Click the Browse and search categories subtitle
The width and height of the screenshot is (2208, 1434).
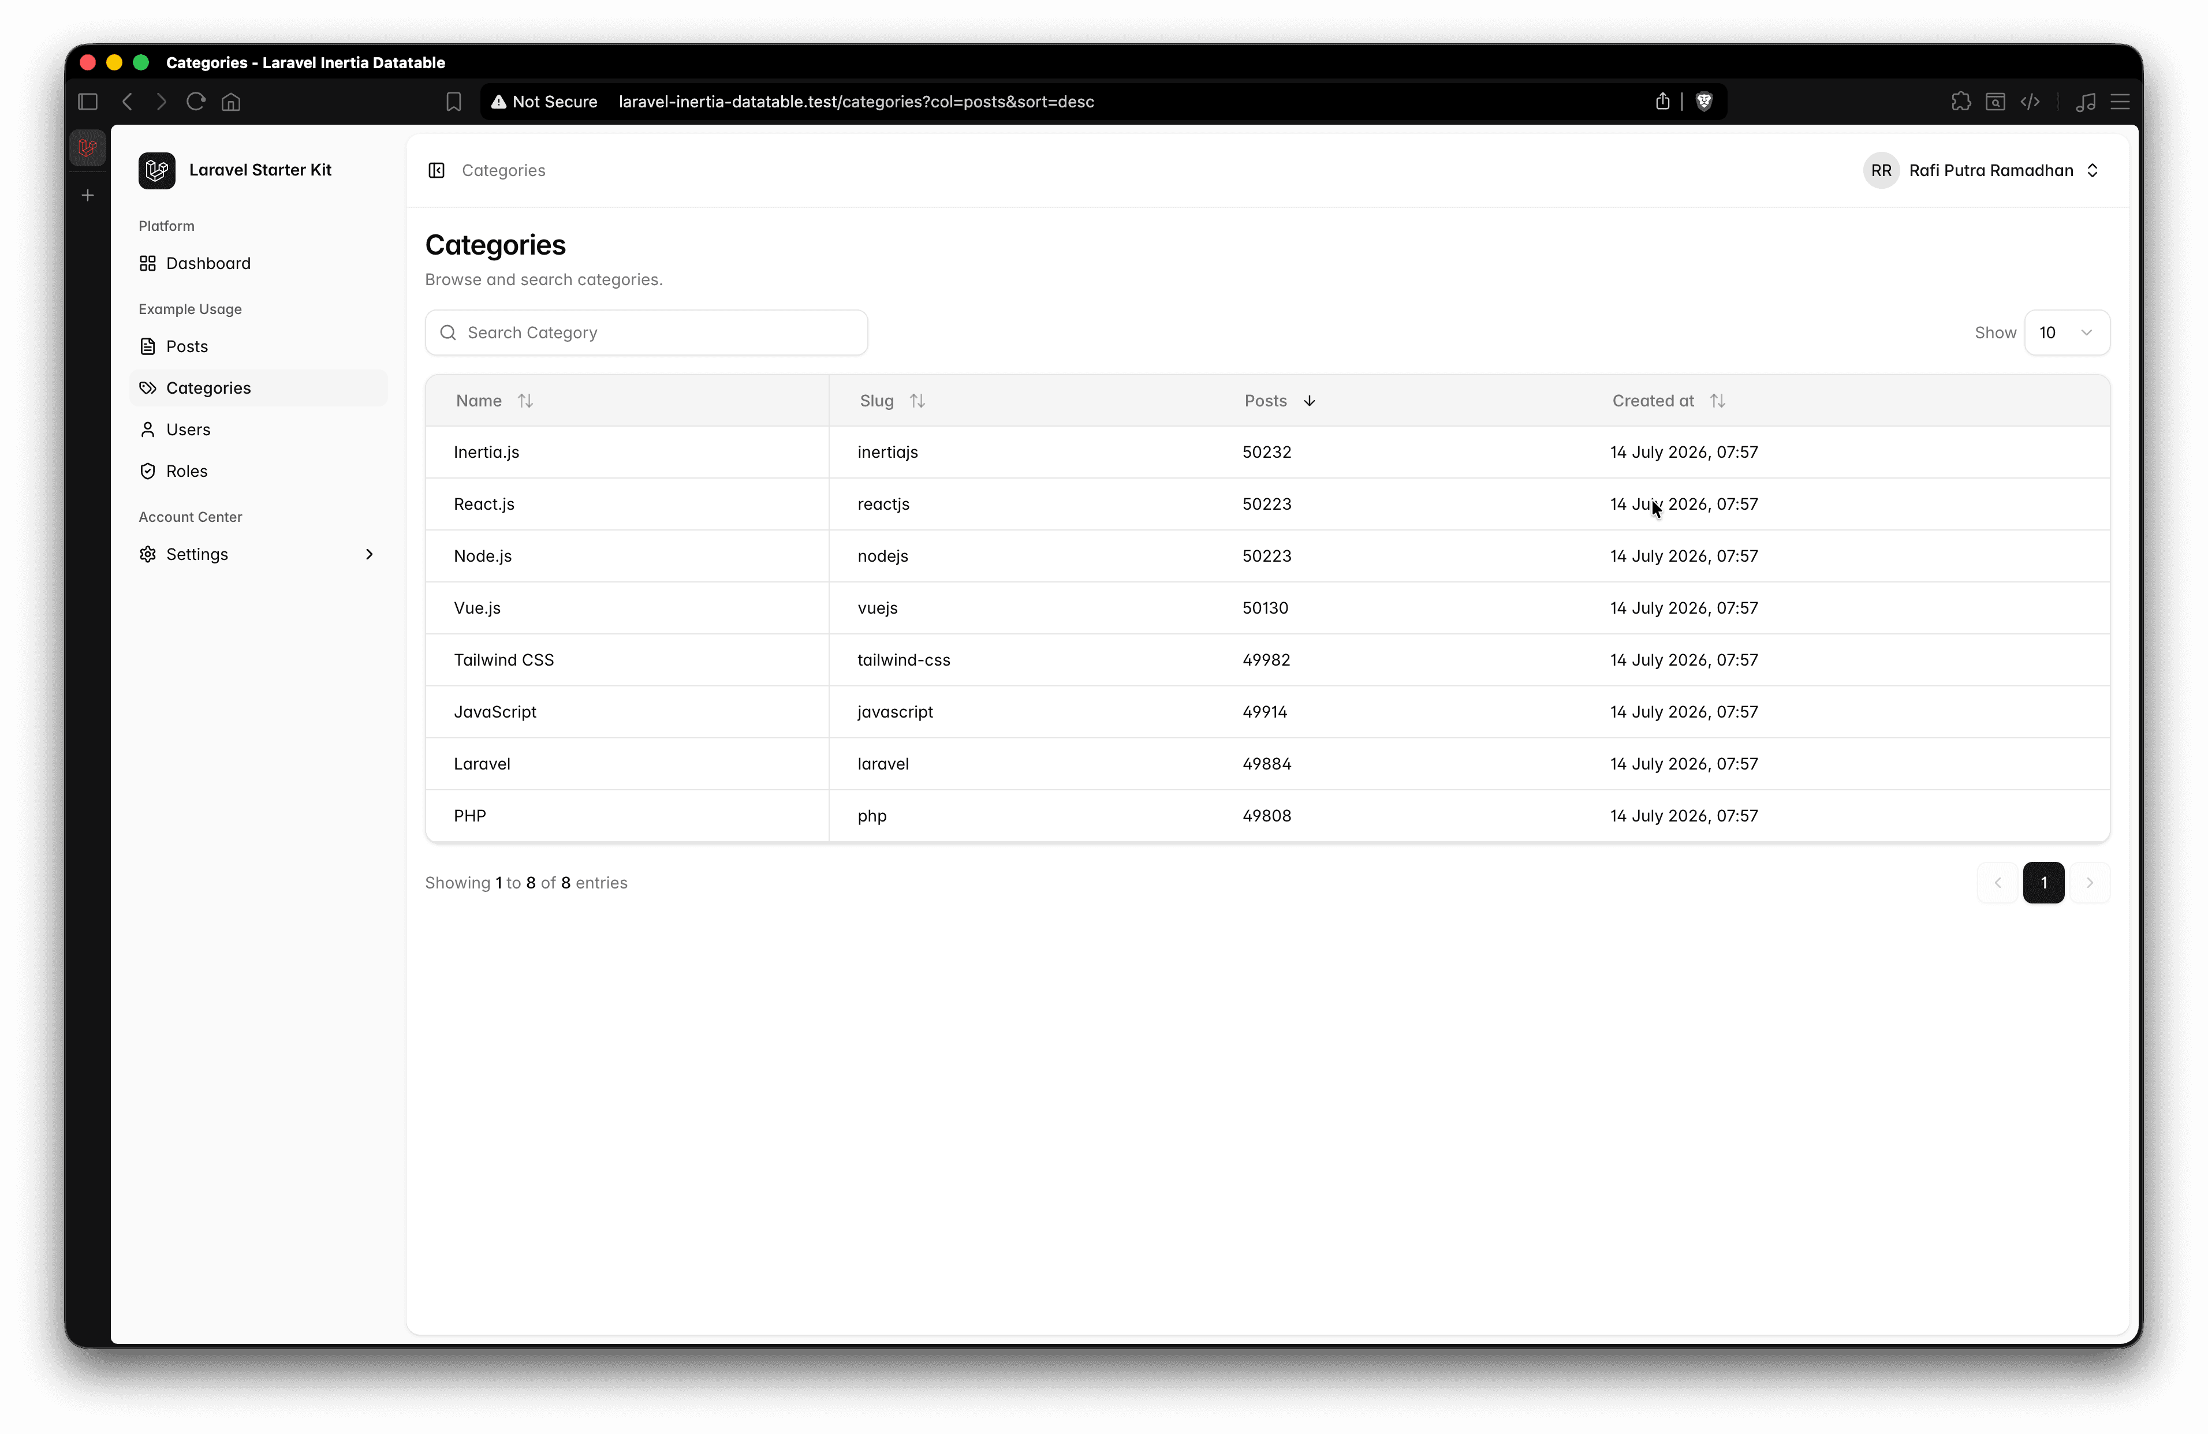coord(544,280)
